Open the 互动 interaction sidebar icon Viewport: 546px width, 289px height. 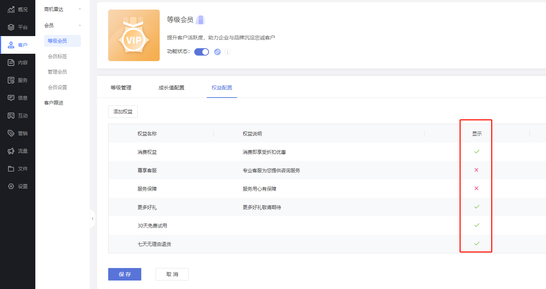[11, 116]
